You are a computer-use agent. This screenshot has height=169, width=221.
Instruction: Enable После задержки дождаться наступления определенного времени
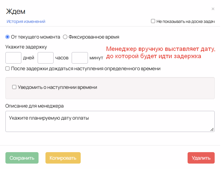[8, 69]
